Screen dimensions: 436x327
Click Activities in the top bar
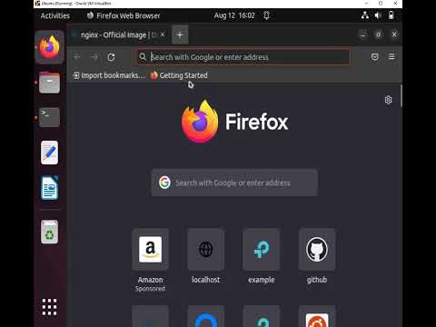pos(55,15)
